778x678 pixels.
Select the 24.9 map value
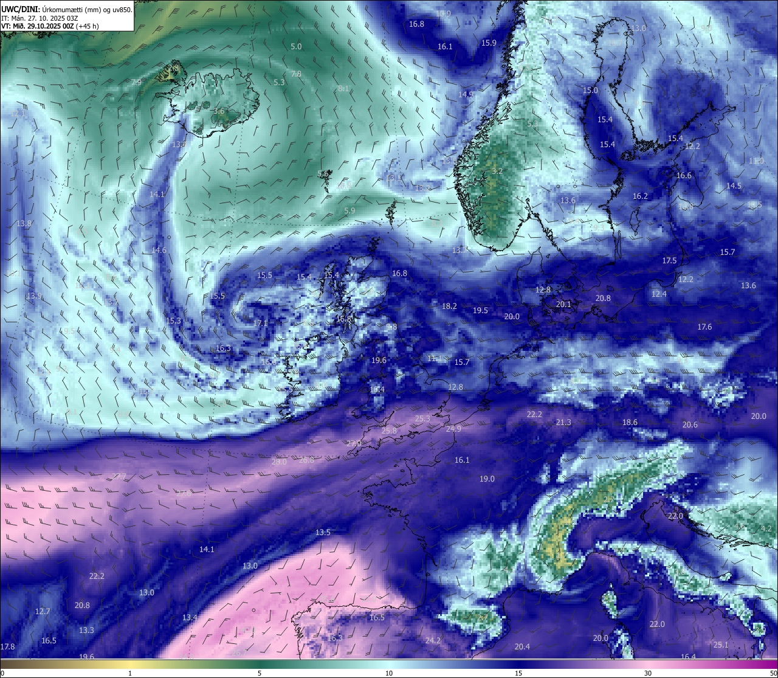tap(453, 429)
